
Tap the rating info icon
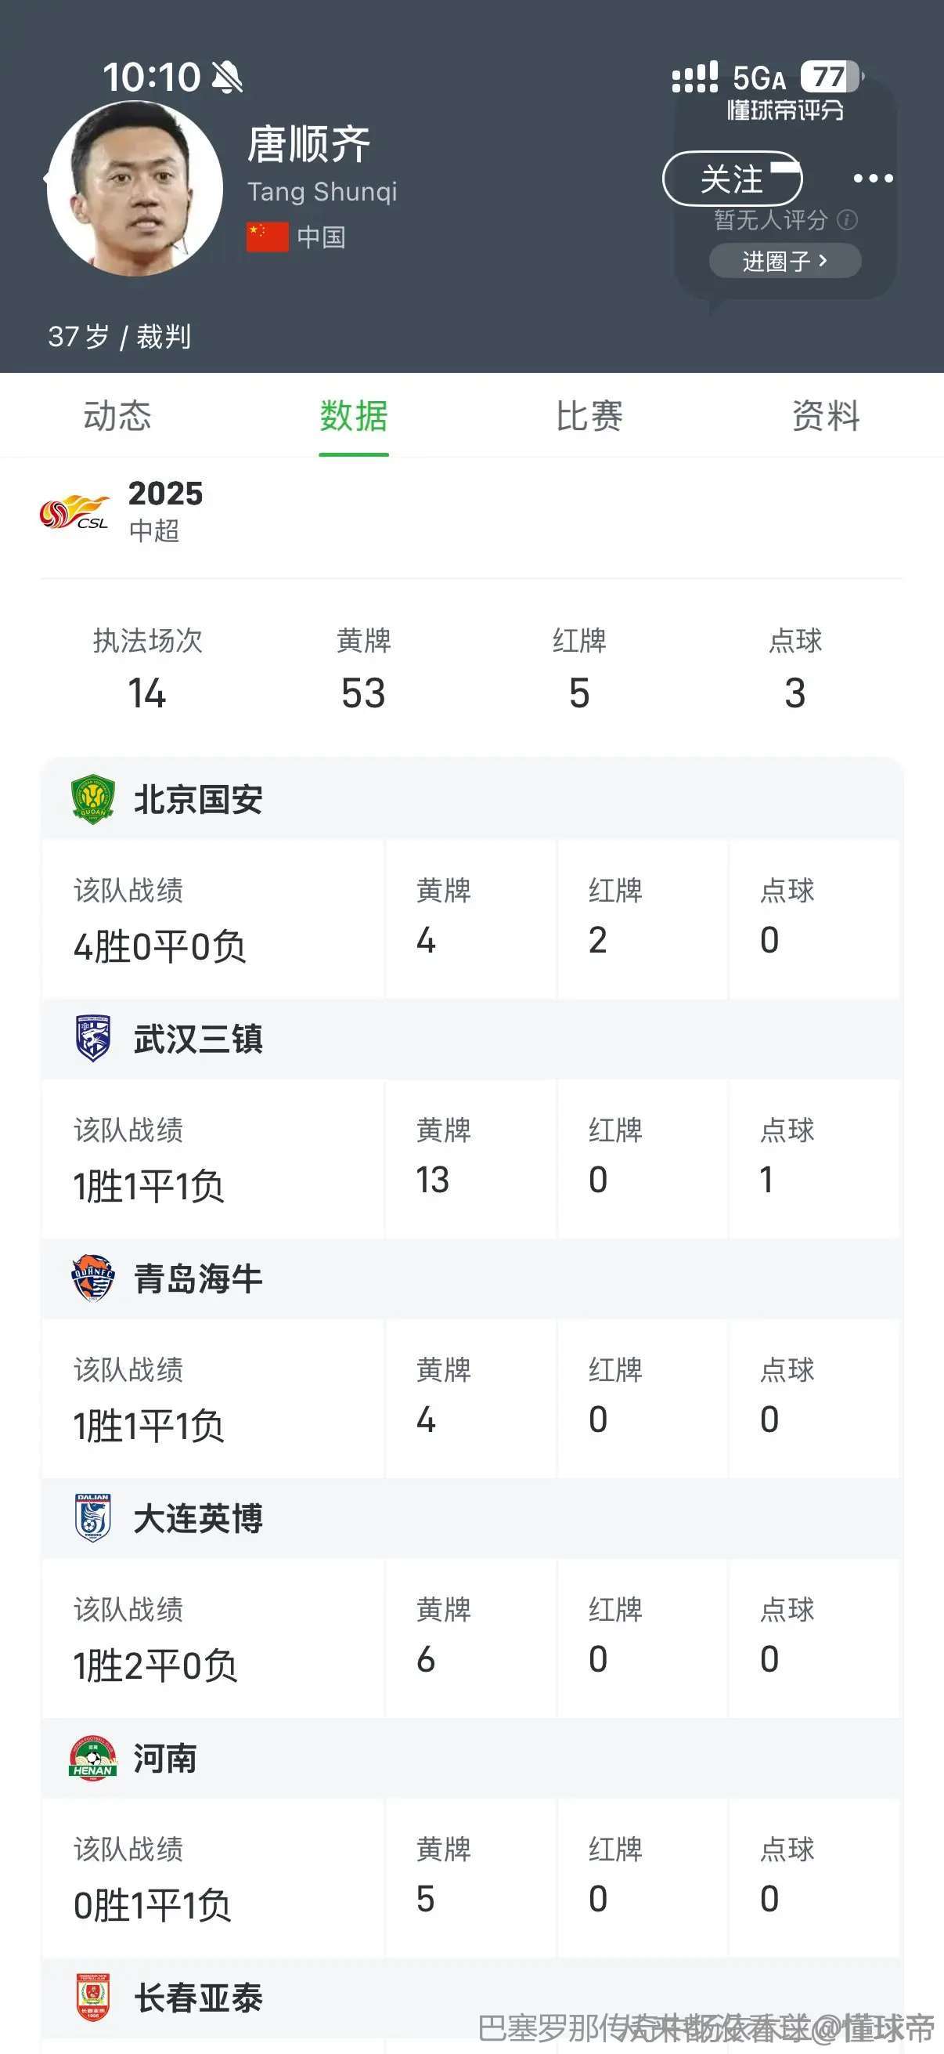pos(848,219)
